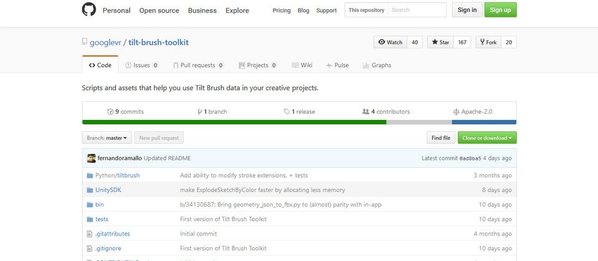Open the .gitattributes file link

[x=113, y=234]
